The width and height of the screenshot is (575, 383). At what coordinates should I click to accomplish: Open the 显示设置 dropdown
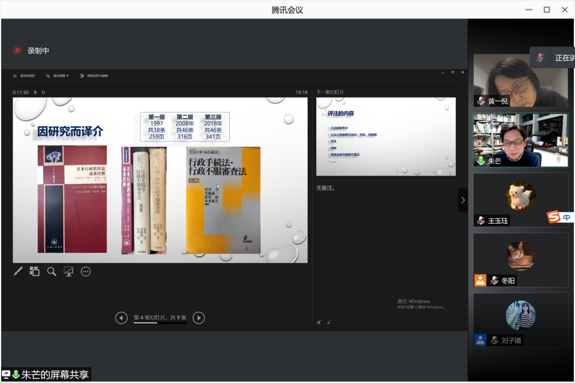58,76
